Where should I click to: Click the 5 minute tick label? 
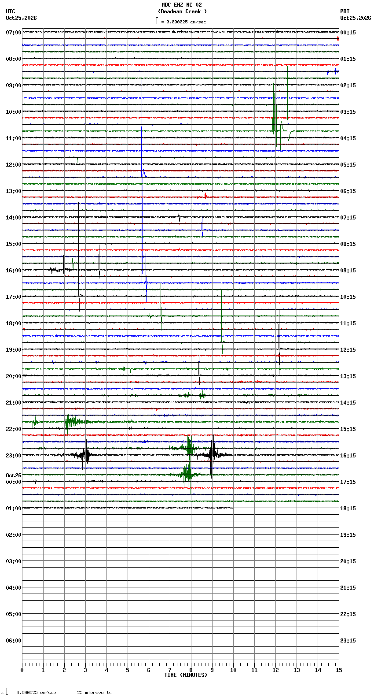tap(128, 670)
